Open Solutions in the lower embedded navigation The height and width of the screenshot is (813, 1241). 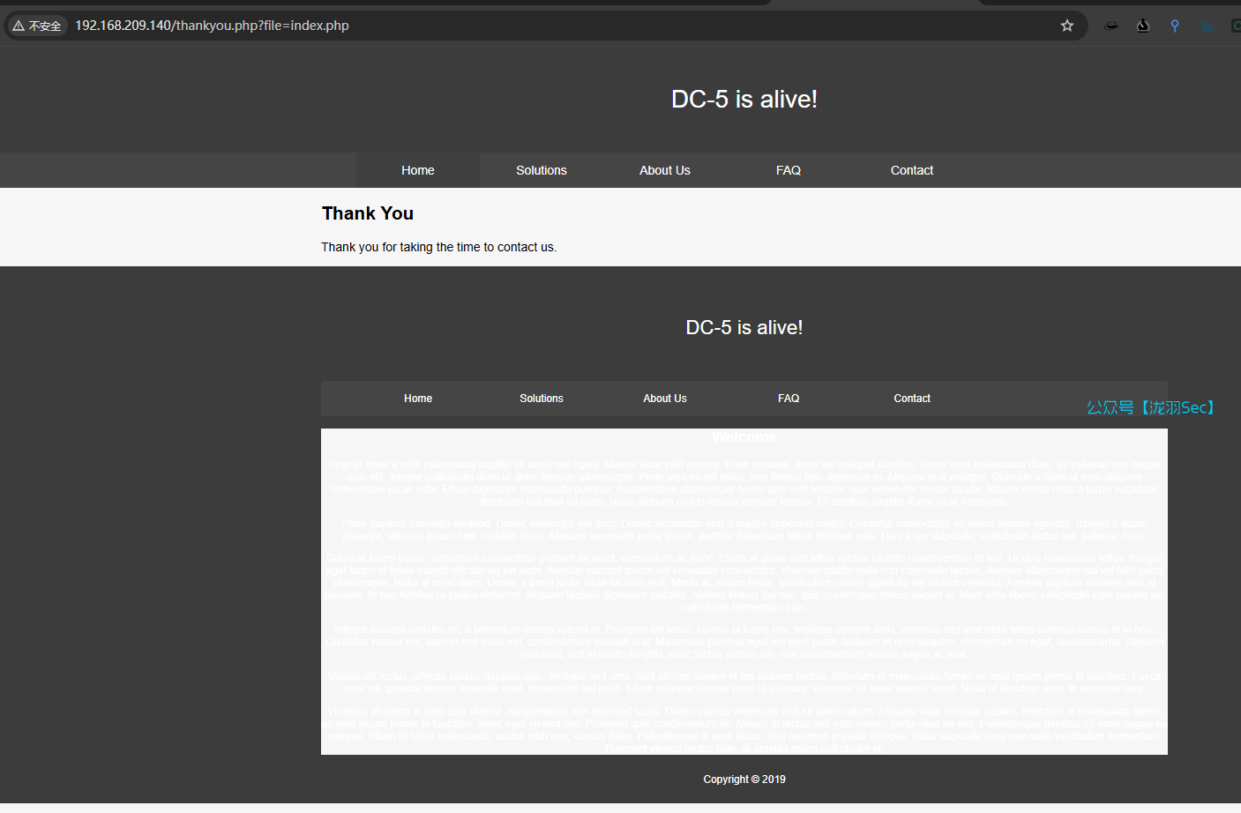pos(542,399)
